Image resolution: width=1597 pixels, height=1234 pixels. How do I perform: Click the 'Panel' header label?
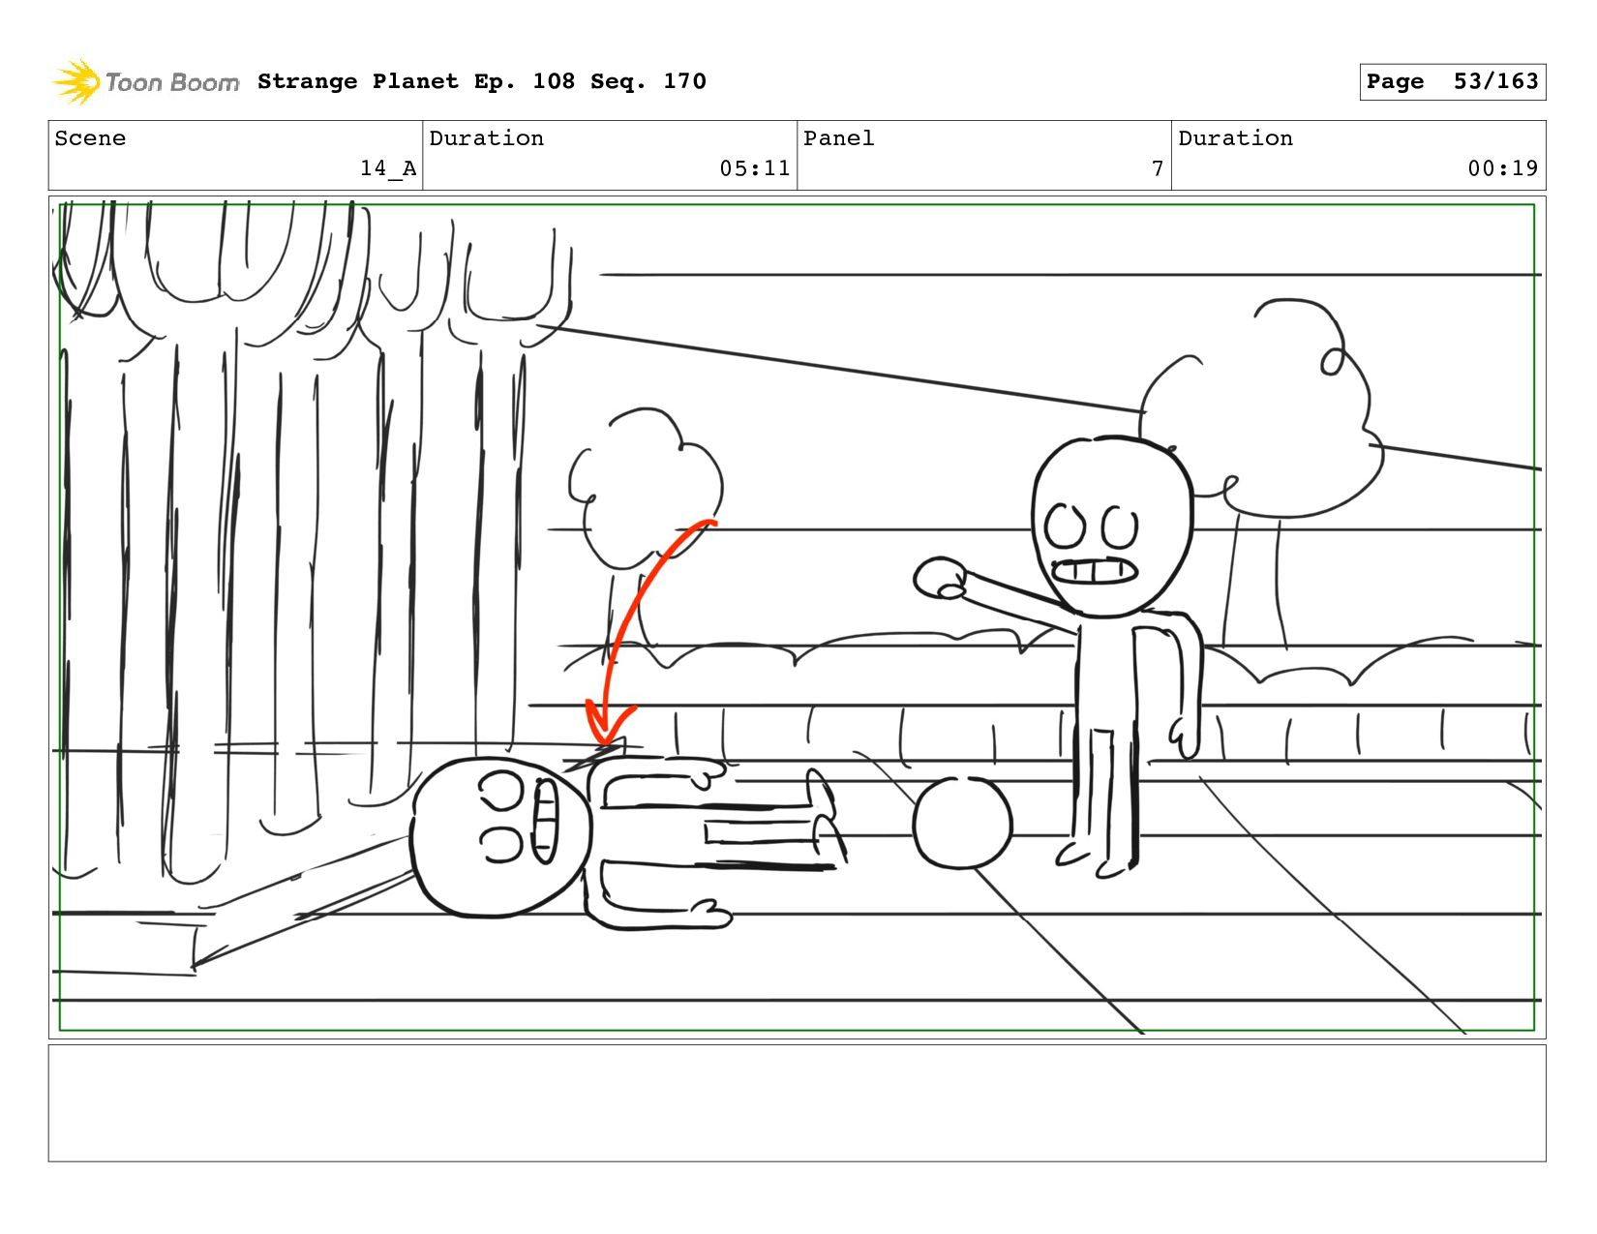pos(839,138)
